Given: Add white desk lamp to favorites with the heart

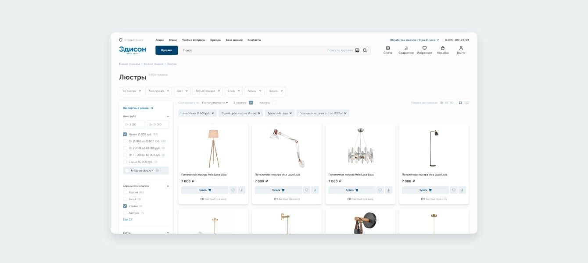Looking at the screenshot, I should tap(307, 190).
